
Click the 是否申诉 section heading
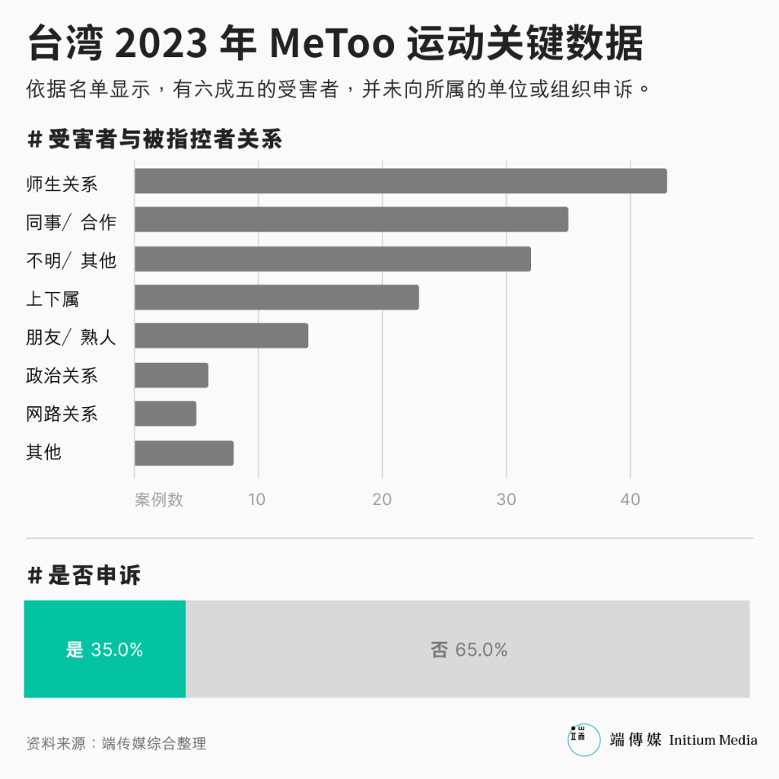[x=84, y=576]
